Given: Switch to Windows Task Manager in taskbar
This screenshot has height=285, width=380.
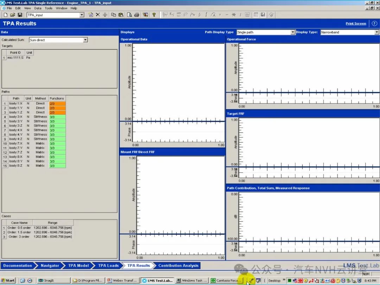Looking at the screenshot, I should tap(192, 280).
